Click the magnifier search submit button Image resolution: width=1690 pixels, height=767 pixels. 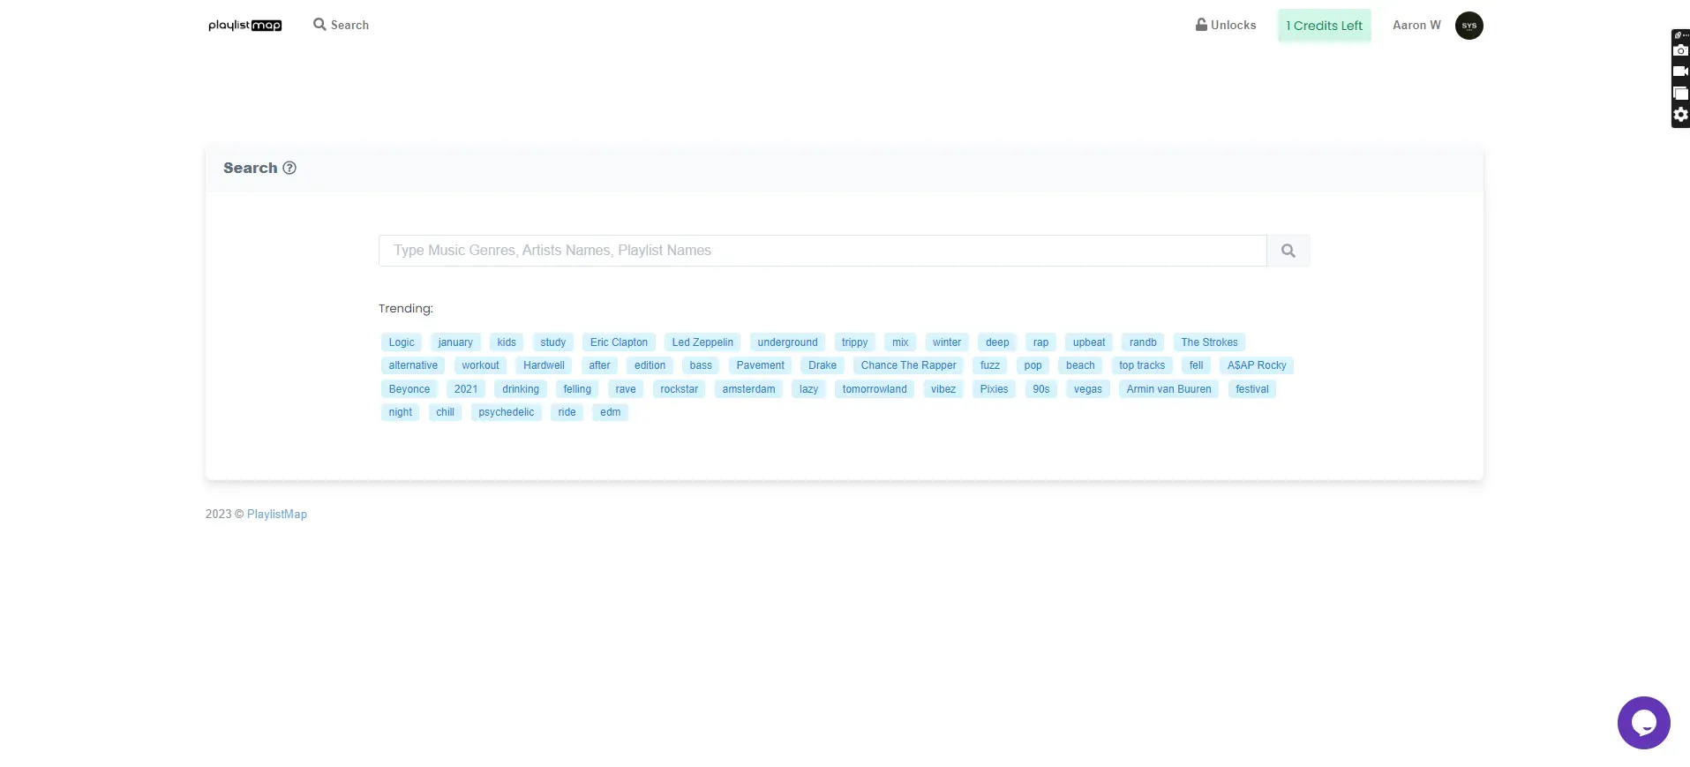(1288, 251)
